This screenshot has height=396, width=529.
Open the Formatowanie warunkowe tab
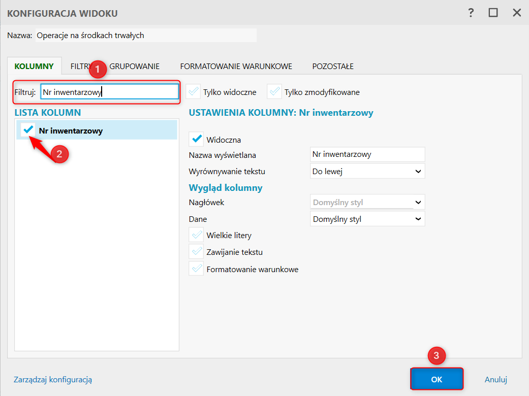pos(236,66)
